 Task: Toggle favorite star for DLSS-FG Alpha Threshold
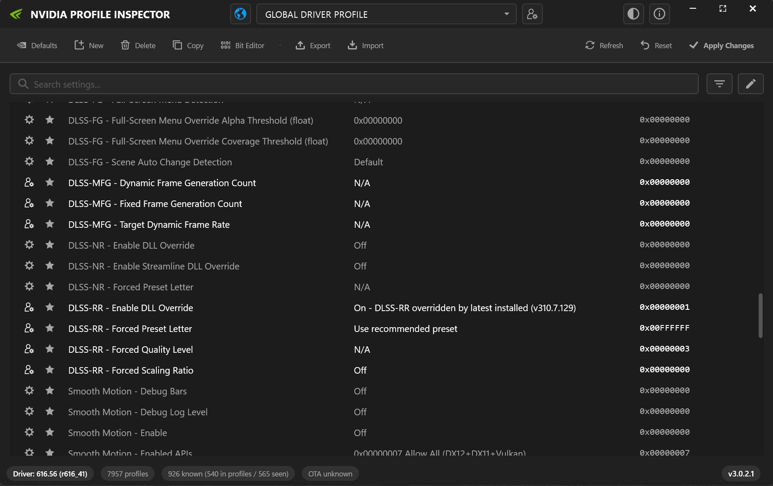pos(50,120)
